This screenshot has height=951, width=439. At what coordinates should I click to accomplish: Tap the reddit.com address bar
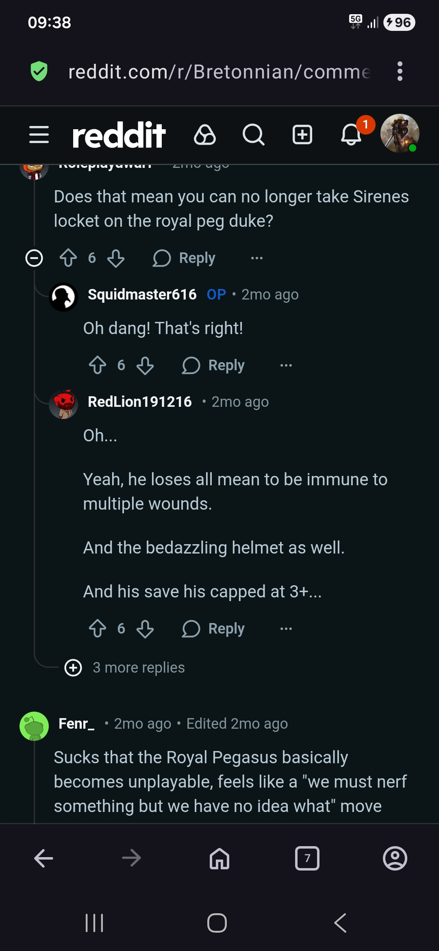tap(219, 72)
